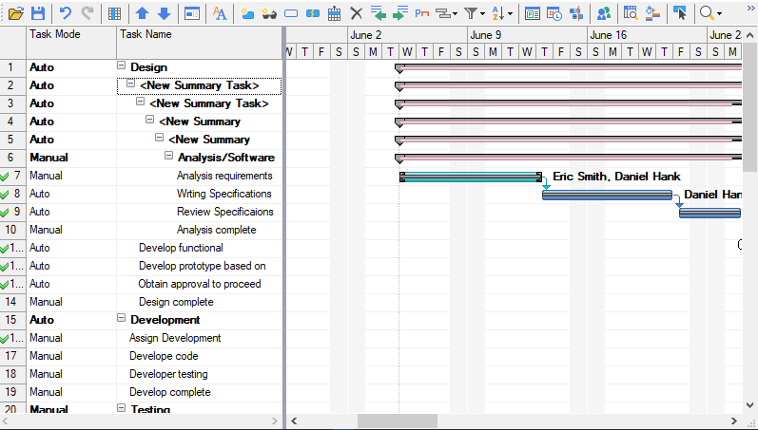Undo the last action
The image size is (758, 430).
[66, 13]
